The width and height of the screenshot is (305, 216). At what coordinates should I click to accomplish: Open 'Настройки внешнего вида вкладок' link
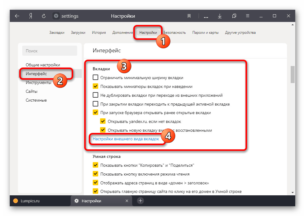[x=126, y=139]
